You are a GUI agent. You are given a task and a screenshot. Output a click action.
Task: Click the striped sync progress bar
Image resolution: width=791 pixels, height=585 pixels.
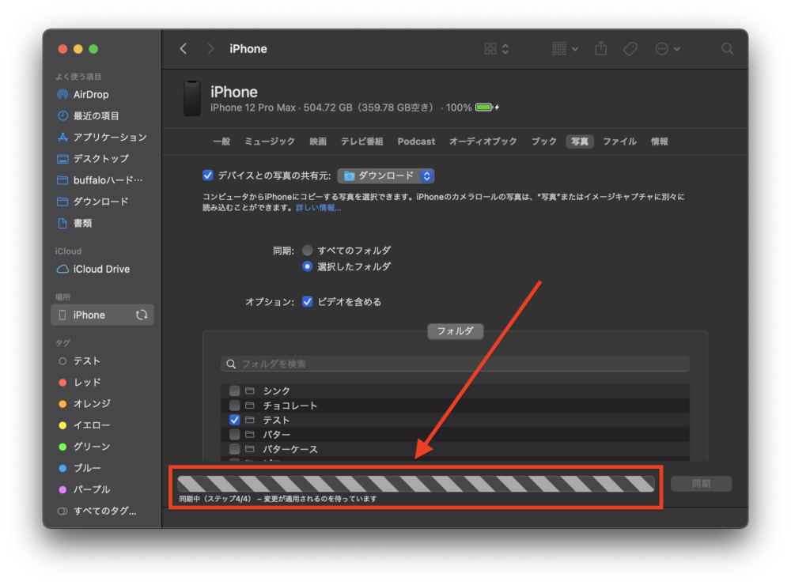click(416, 484)
